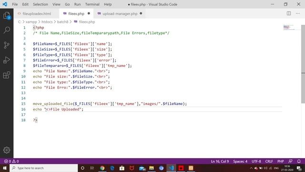Open the XAMPP orange icon on taskbar

[x=191, y=168]
